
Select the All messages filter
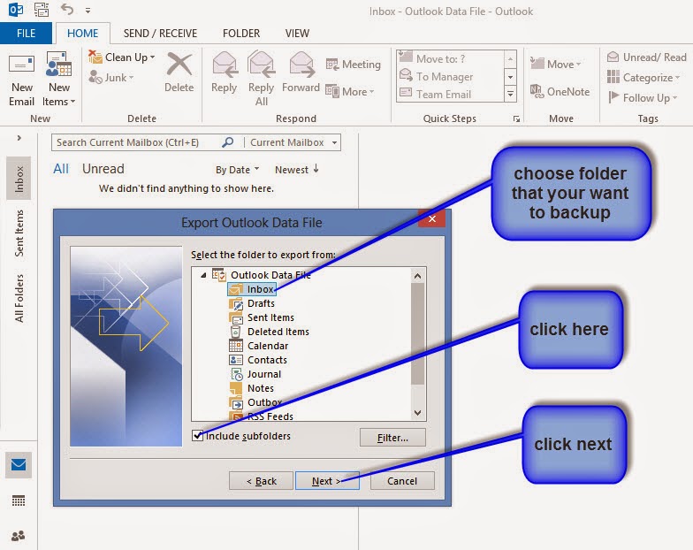coord(61,169)
